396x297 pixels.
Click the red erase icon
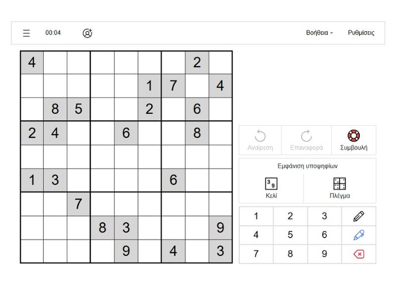(x=359, y=254)
